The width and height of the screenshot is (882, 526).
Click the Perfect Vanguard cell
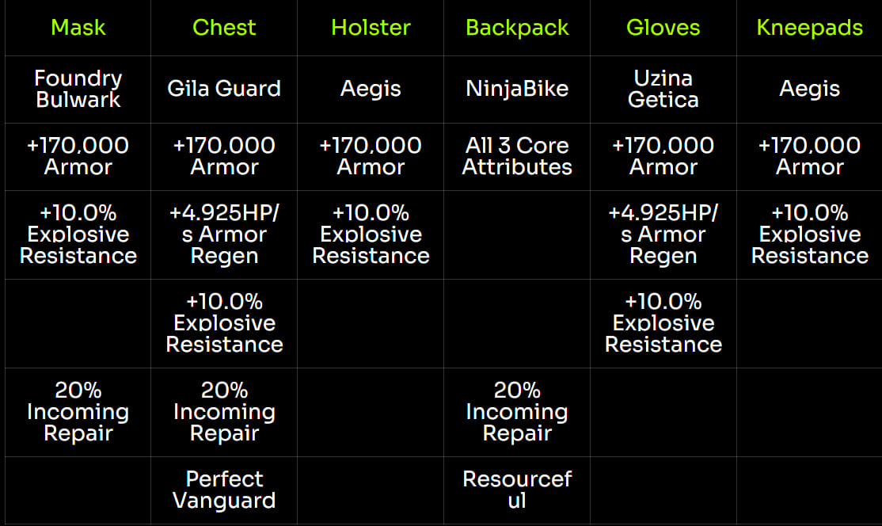(224, 490)
